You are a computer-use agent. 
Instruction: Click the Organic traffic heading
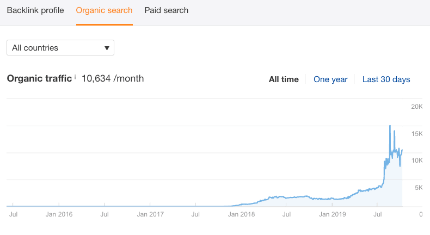pyautogui.click(x=39, y=78)
